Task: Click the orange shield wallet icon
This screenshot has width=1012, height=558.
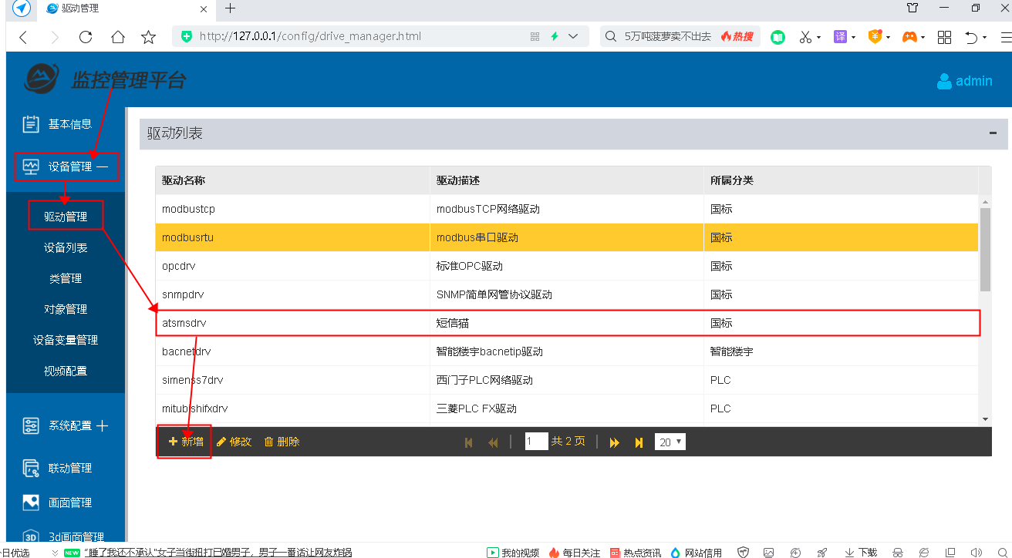Action: [x=875, y=36]
